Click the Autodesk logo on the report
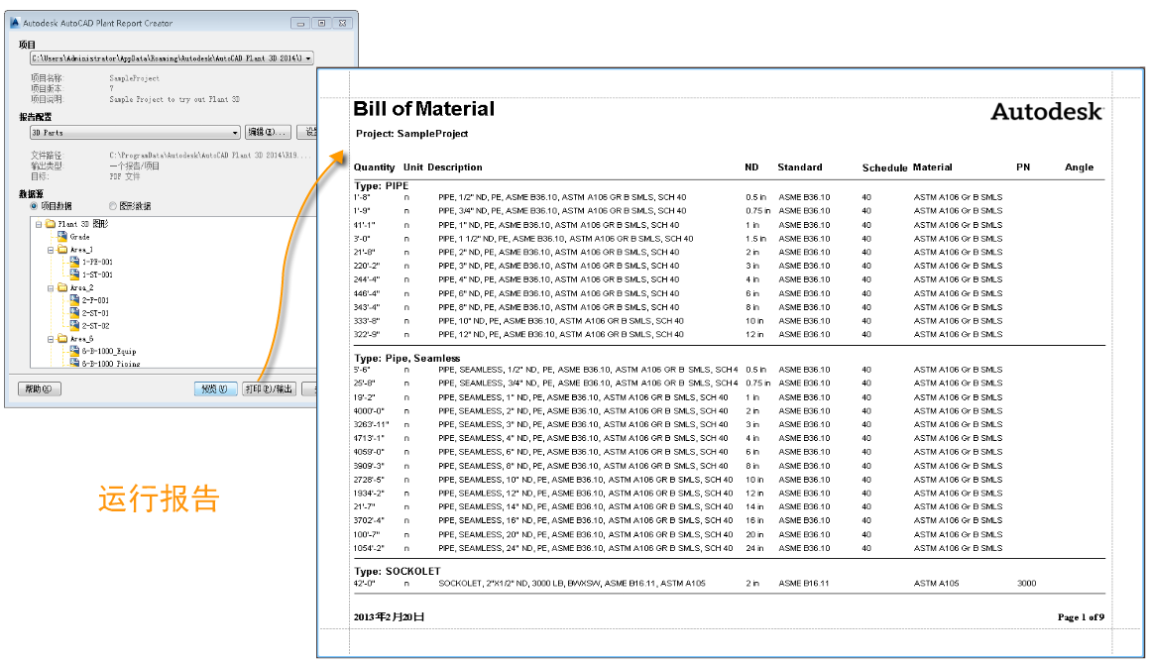1149x663 pixels. click(x=1047, y=111)
